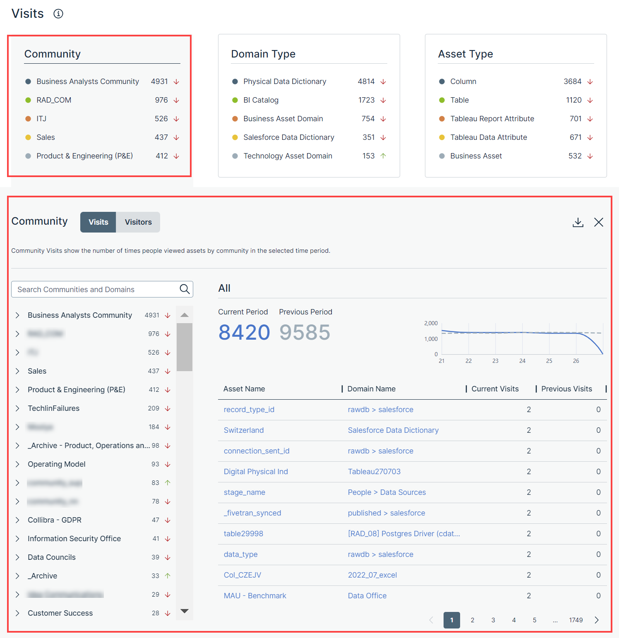The width and height of the screenshot is (619, 638).
Task: Click the community list scrollbar thumb
Action: [x=185, y=347]
